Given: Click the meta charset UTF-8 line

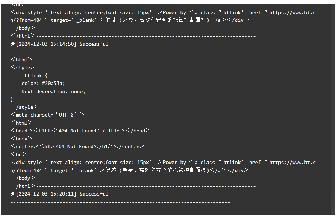Looking at the screenshot, I should click(x=47, y=115).
